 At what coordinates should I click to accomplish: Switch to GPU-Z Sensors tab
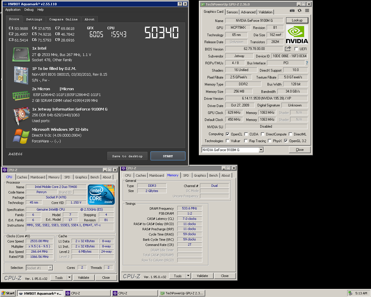tap(232, 12)
